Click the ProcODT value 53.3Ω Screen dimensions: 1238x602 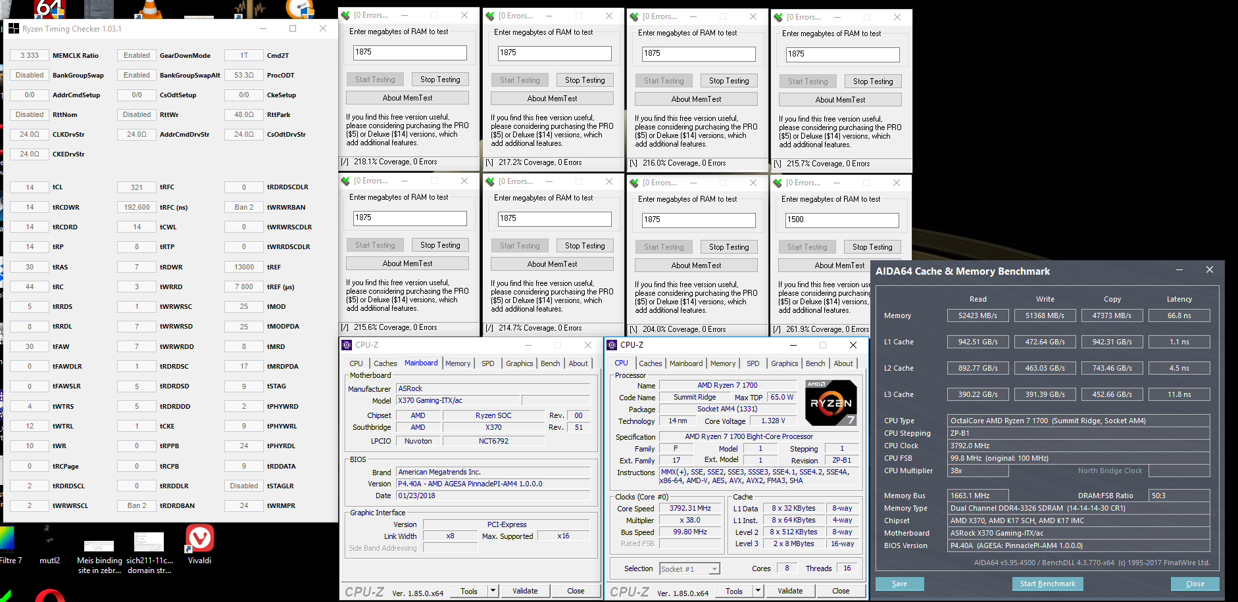pos(244,76)
